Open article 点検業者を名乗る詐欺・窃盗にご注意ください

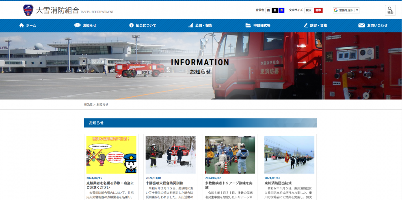110,185
